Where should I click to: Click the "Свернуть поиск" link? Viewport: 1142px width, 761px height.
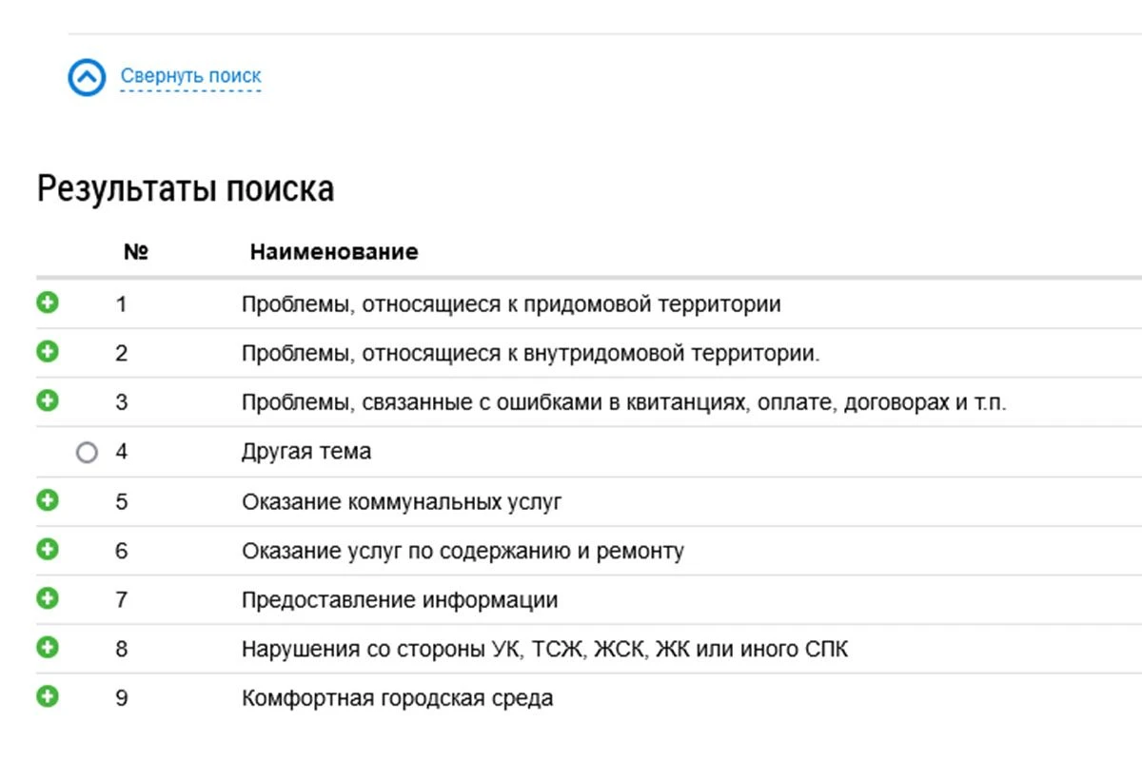[x=190, y=76]
